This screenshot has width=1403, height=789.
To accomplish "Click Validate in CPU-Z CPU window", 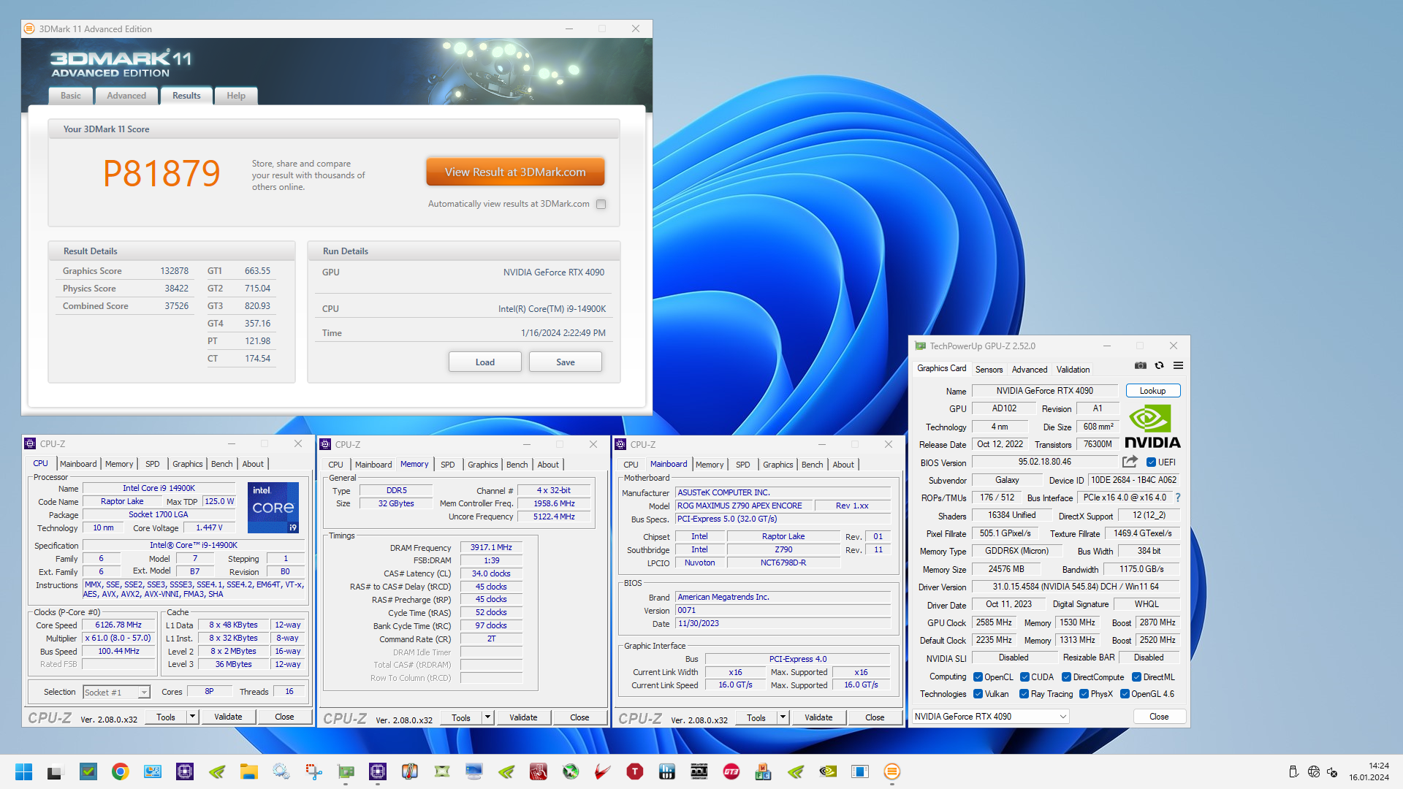I will (x=228, y=717).
